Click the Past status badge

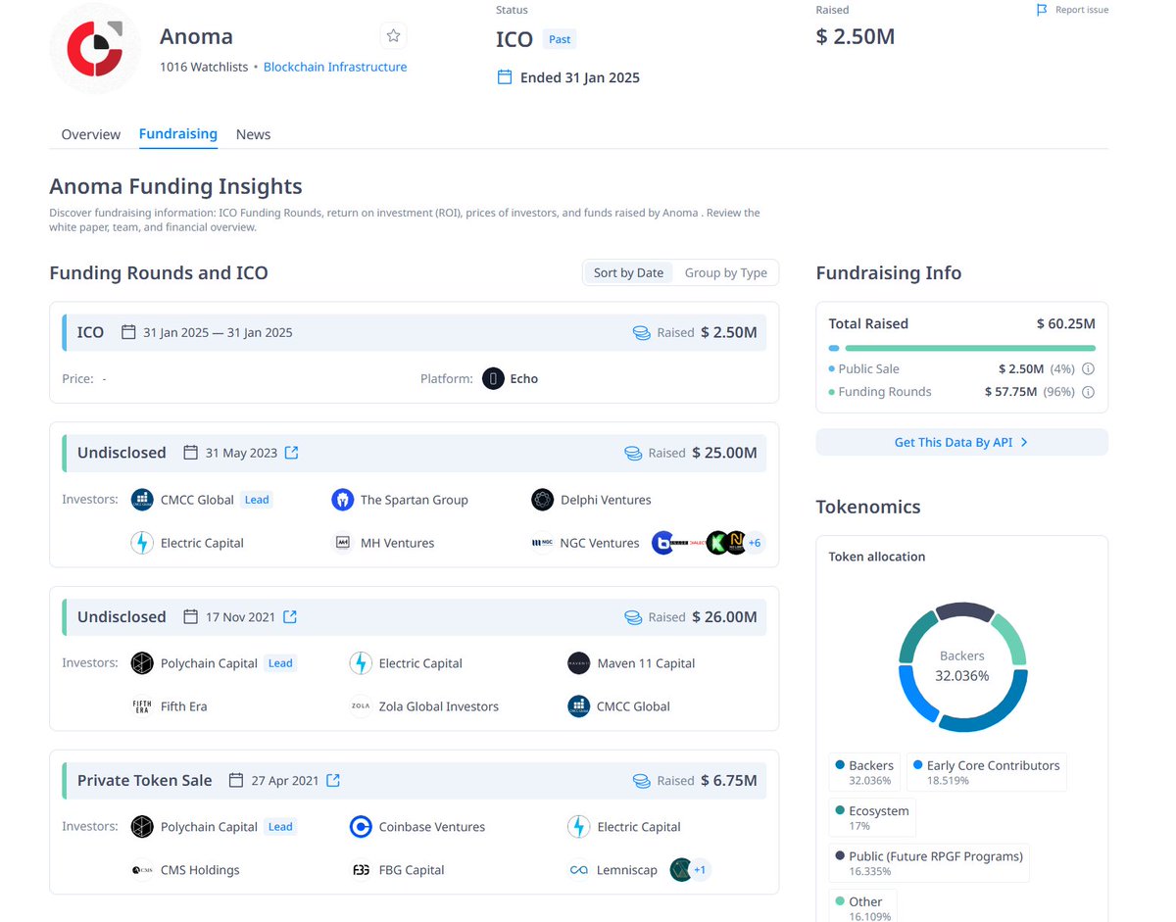tap(560, 39)
